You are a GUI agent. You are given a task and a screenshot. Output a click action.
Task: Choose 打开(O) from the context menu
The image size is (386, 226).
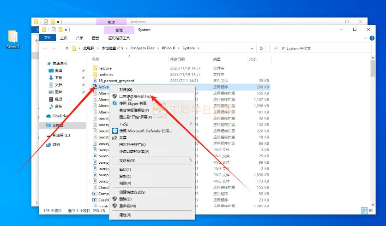pyautogui.click(x=152, y=89)
